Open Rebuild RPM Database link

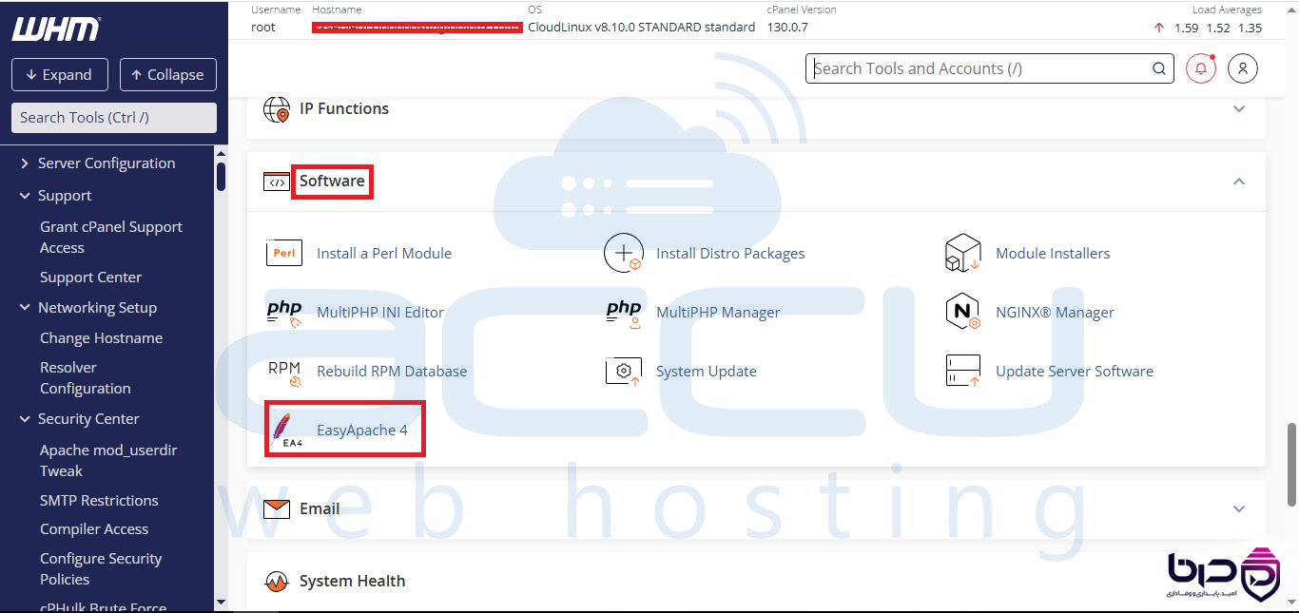(x=392, y=371)
